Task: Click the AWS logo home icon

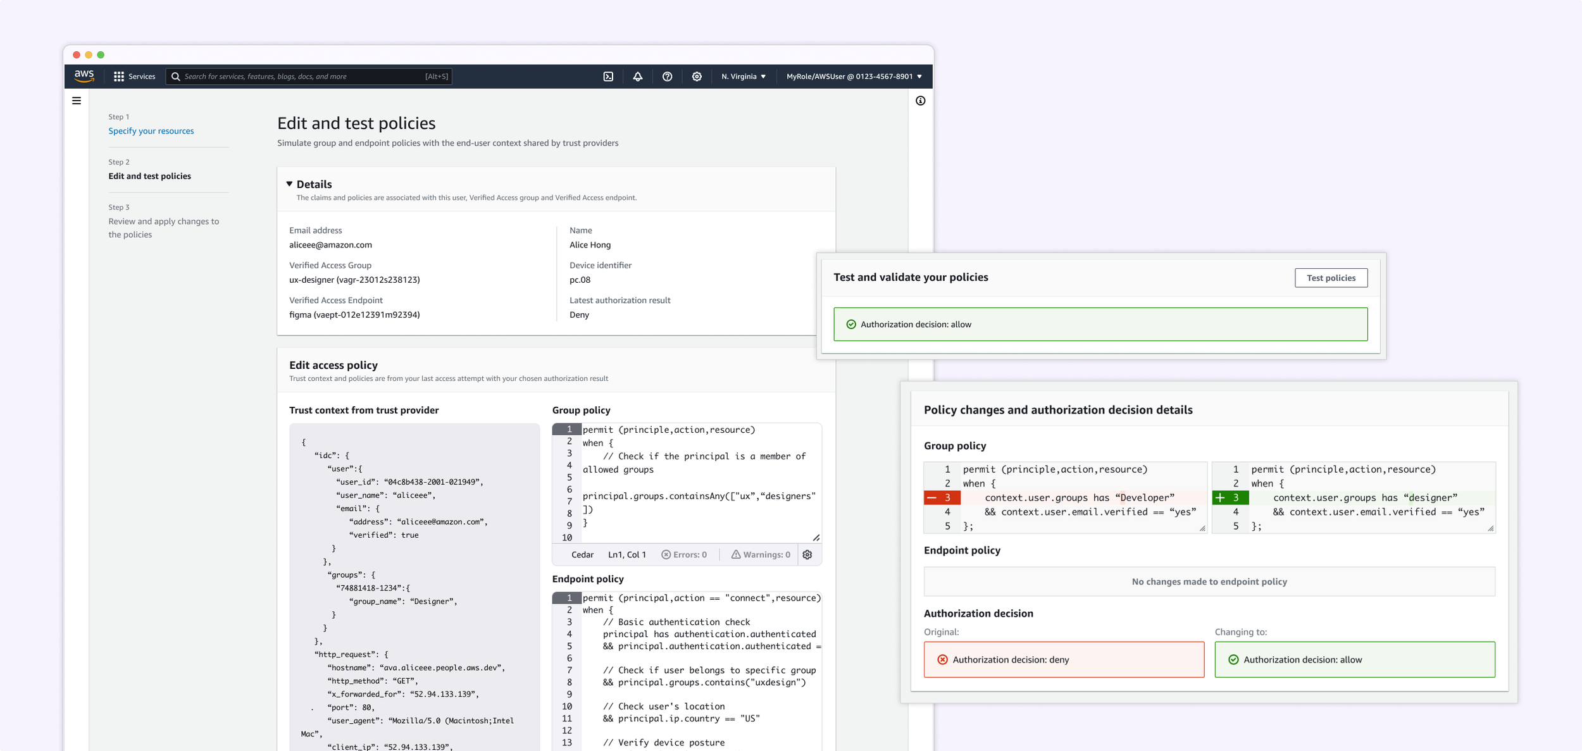Action: 84,76
